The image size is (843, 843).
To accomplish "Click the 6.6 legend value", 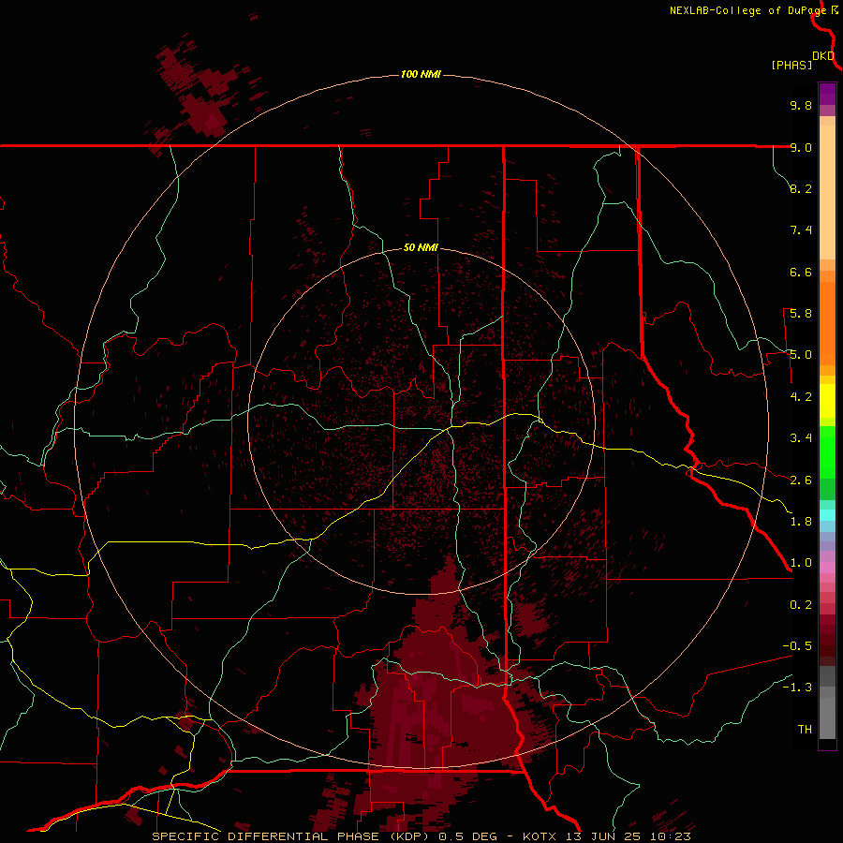I will pos(801,272).
